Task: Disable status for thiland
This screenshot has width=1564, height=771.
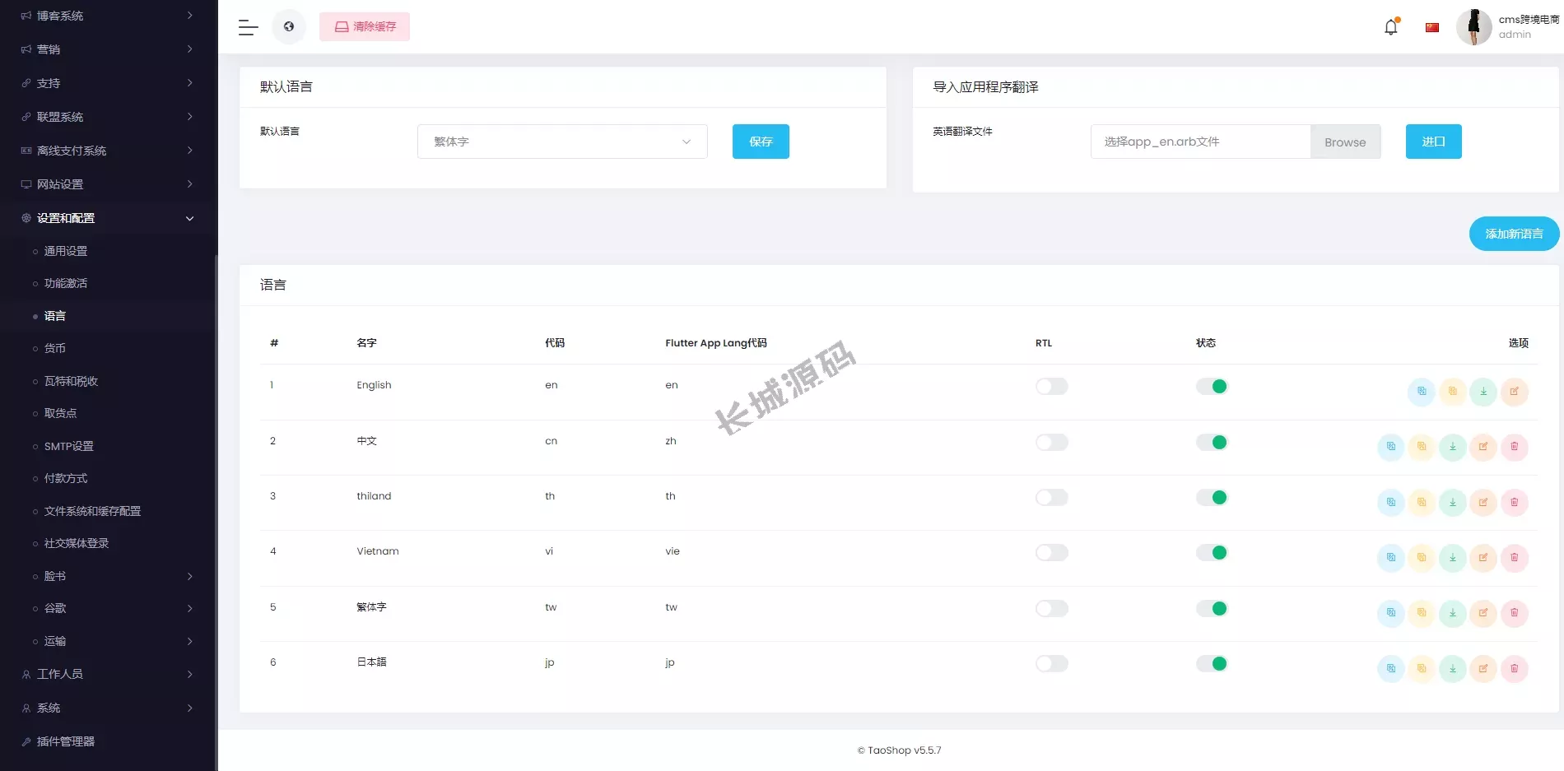Action: pos(1213,498)
